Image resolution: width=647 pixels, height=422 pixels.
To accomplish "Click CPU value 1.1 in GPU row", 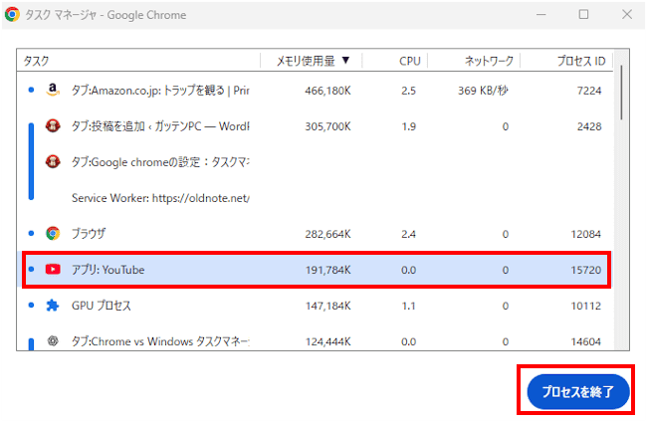I will [408, 306].
